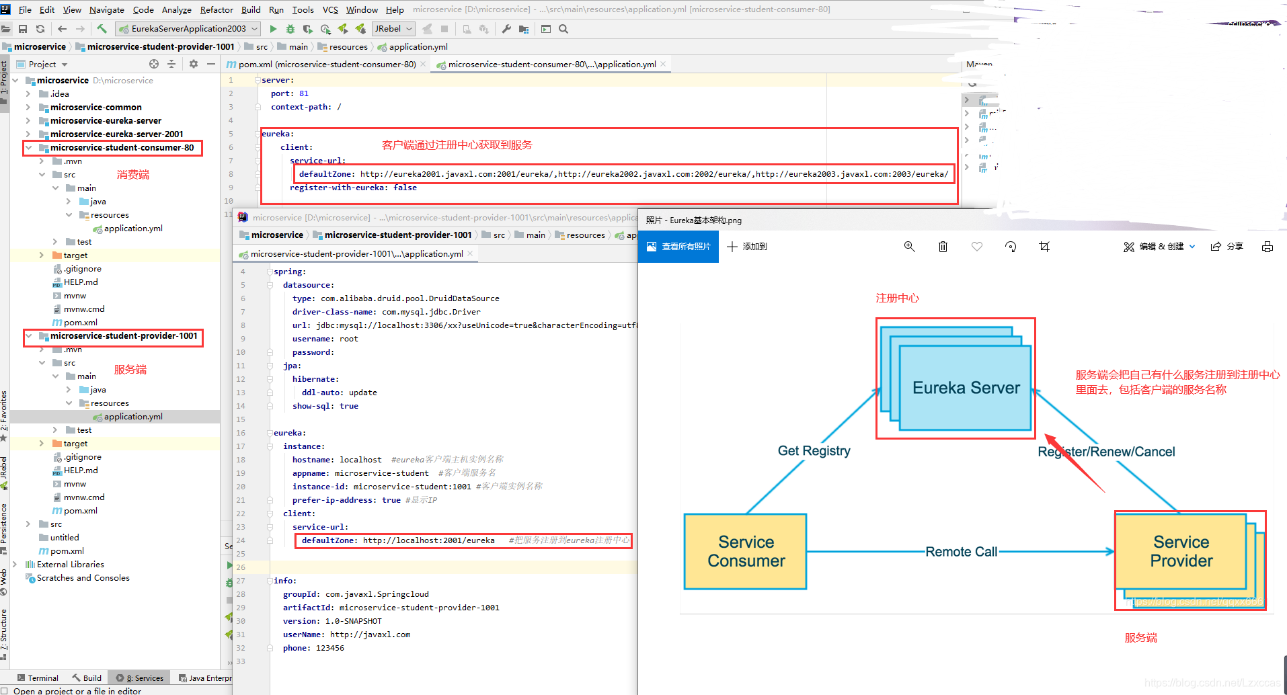Expand the microservice-common module
The width and height of the screenshot is (1287, 695).
28,107
